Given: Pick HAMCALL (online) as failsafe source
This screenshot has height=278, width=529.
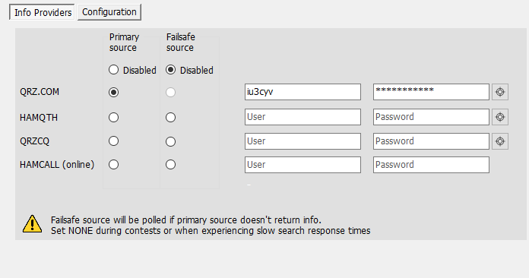Looking at the screenshot, I should tap(171, 164).
